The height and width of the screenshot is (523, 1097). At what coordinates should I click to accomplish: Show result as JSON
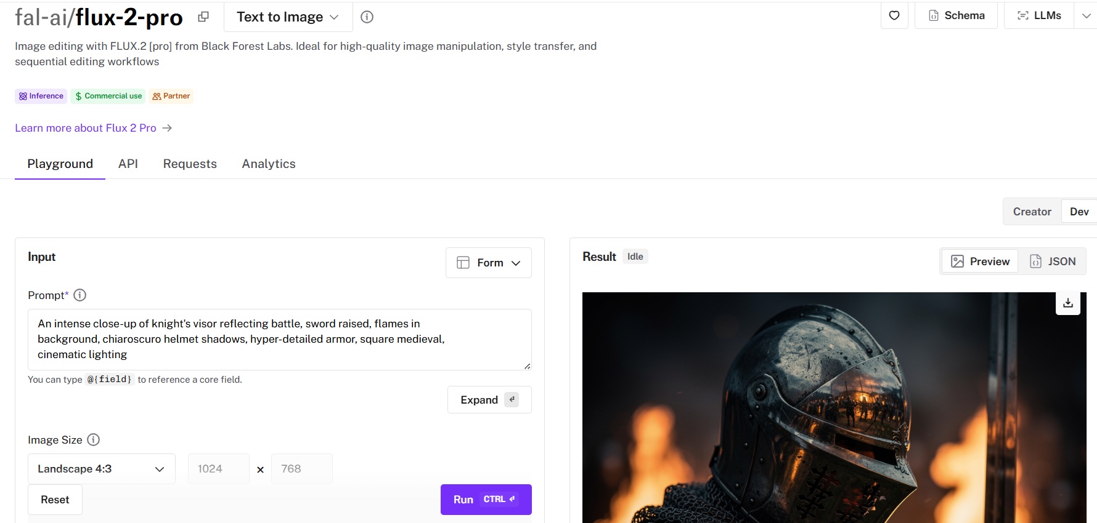coord(1053,261)
